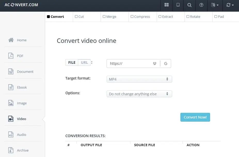Open the search magnifier icon
The image size is (239, 157).
pyautogui.click(x=189, y=5)
